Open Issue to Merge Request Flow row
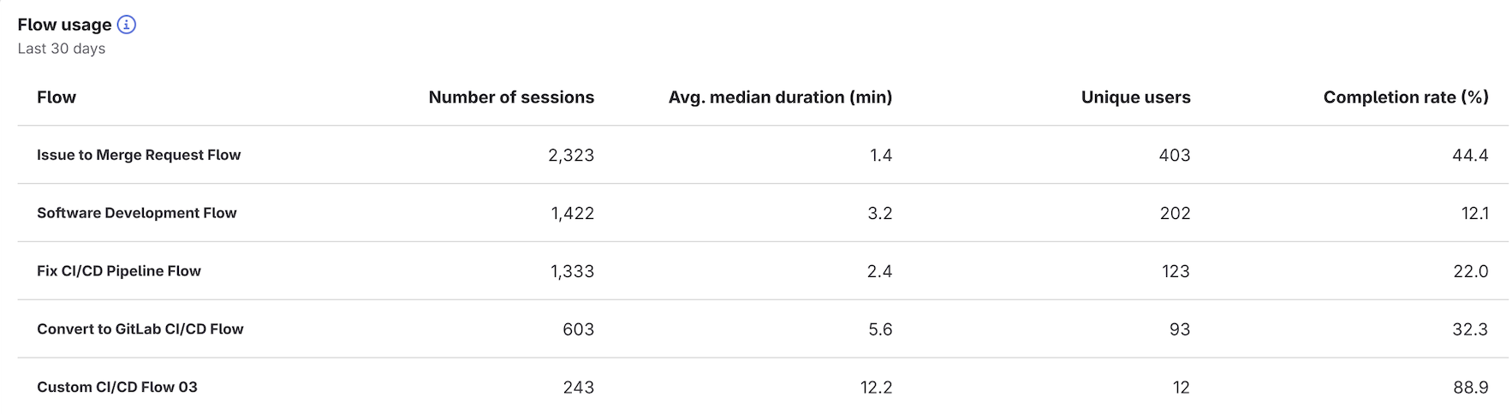This screenshot has height=414, width=1512. 139,155
